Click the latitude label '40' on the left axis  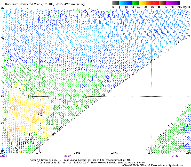[x=2, y=8]
